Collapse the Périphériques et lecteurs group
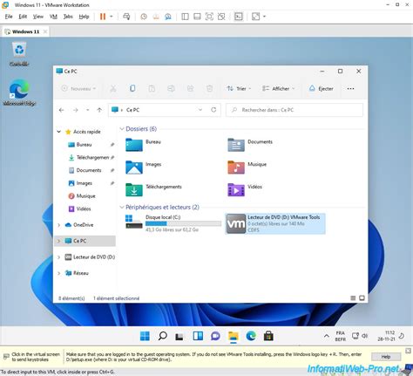The height and width of the screenshot is (376, 413). pyautogui.click(x=122, y=207)
